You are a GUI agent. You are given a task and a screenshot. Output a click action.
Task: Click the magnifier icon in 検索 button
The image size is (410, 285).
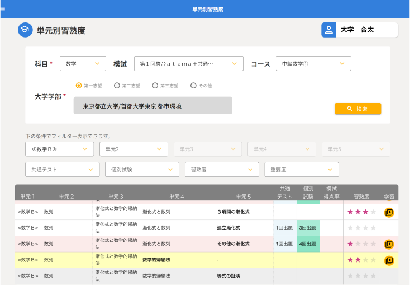pyautogui.click(x=350, y=109)
